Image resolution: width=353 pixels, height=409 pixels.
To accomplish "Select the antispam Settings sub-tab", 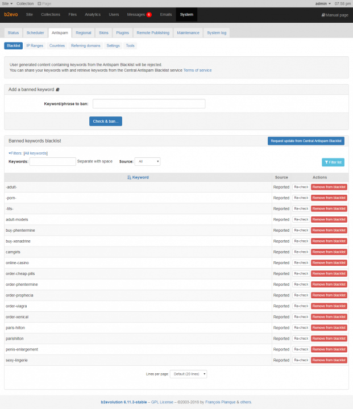I will pyautogui.click(x=113, y=45).
